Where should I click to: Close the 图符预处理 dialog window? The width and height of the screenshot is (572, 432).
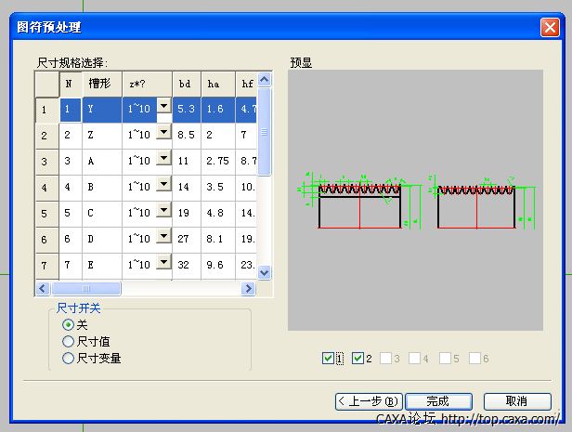point(549,27)
